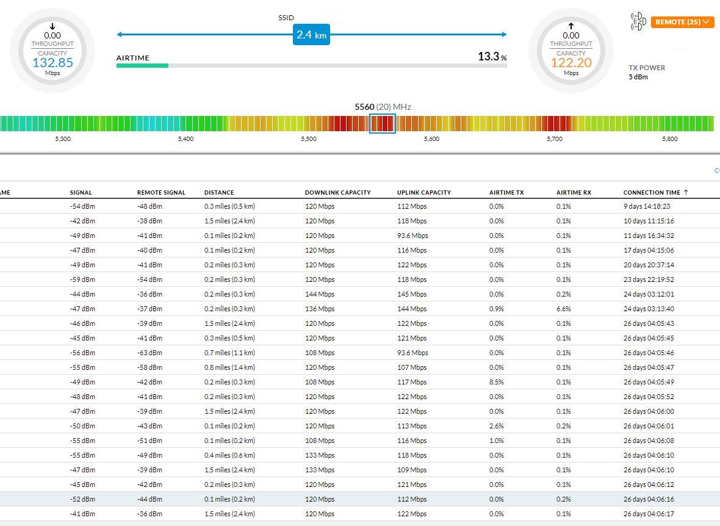Click the 132.85 Mbps downlink capacity value
Viewport: 720px width, 526px height.
point(52,63)
